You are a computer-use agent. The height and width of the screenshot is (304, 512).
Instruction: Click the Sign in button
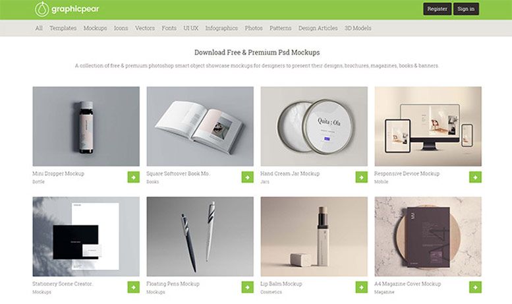coord(466,9)
